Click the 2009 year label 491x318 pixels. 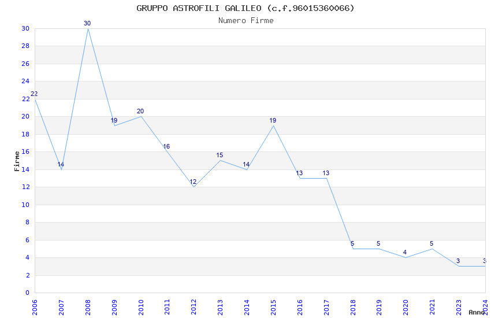tap(114, 308)
